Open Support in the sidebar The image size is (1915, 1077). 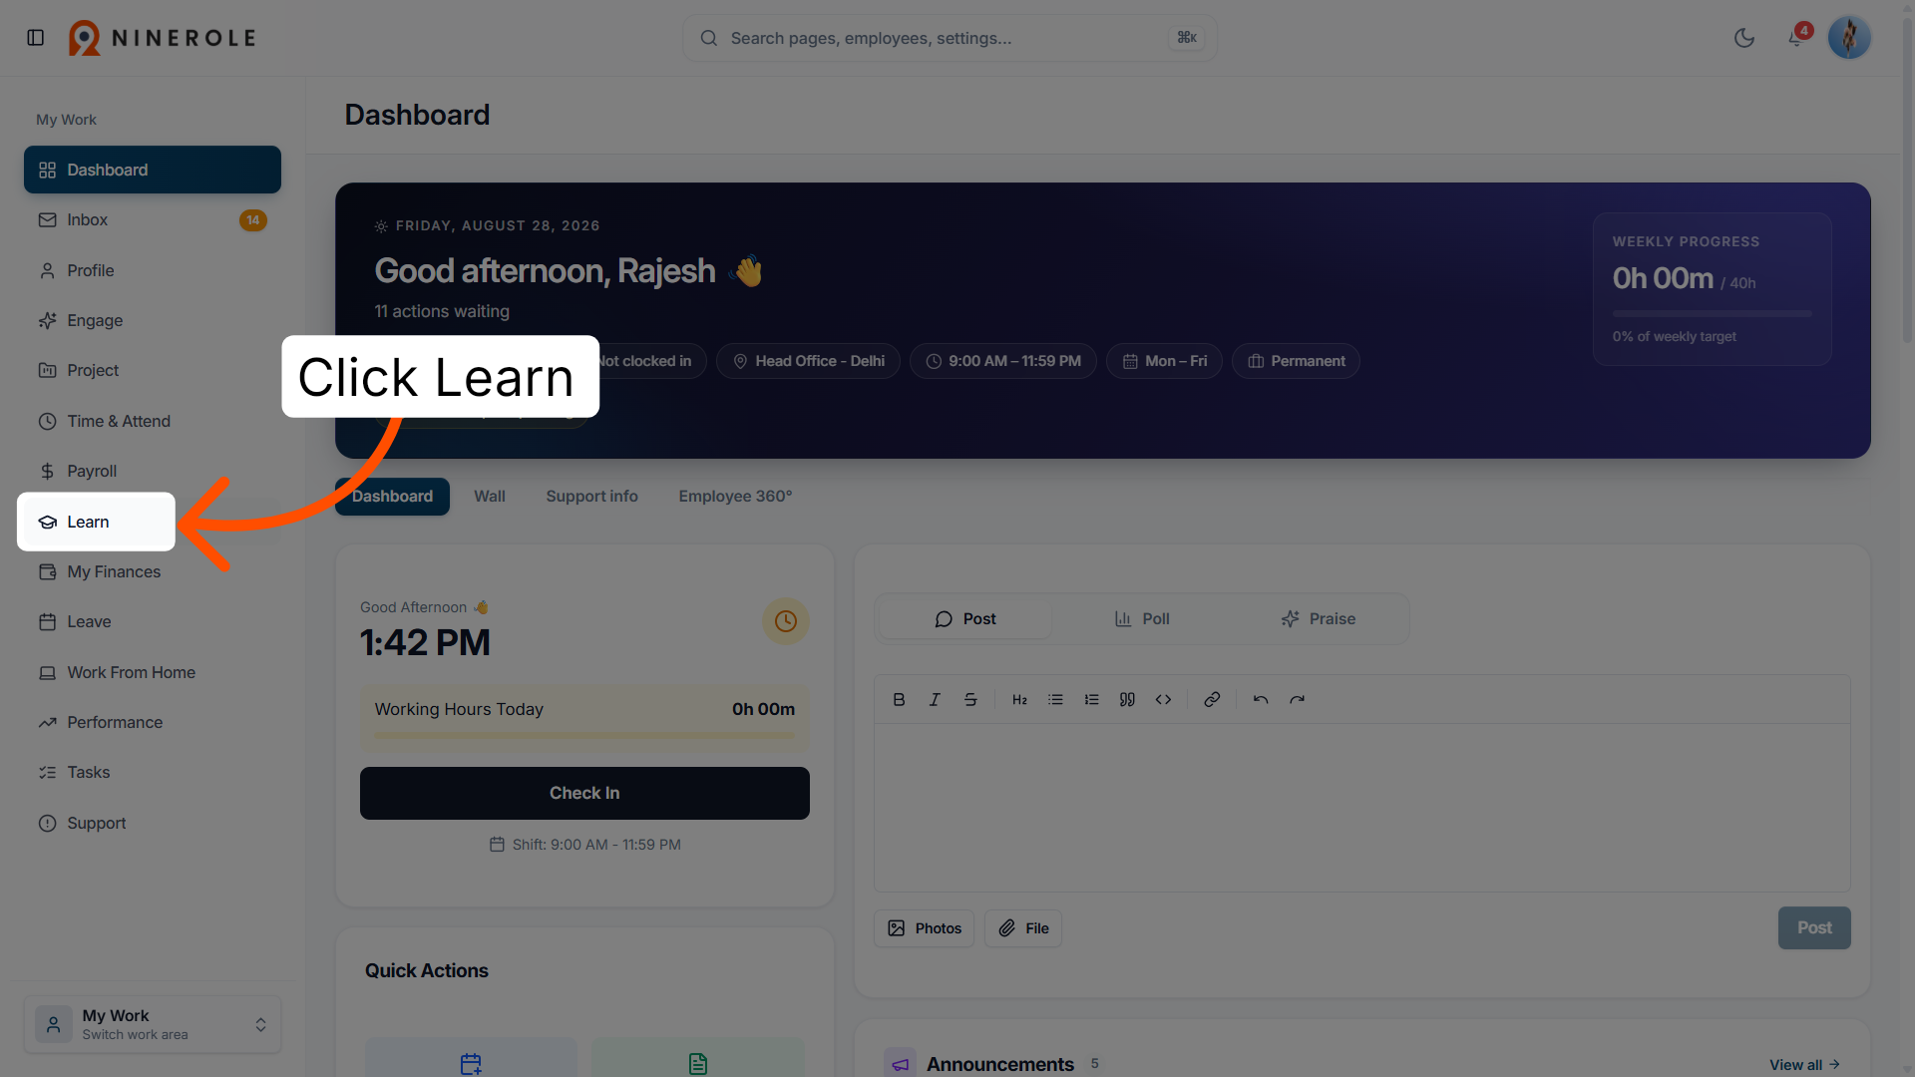tap(153, 823)
